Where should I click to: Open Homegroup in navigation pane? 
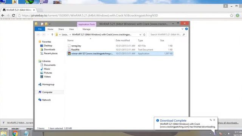click(x=48, y=84)
